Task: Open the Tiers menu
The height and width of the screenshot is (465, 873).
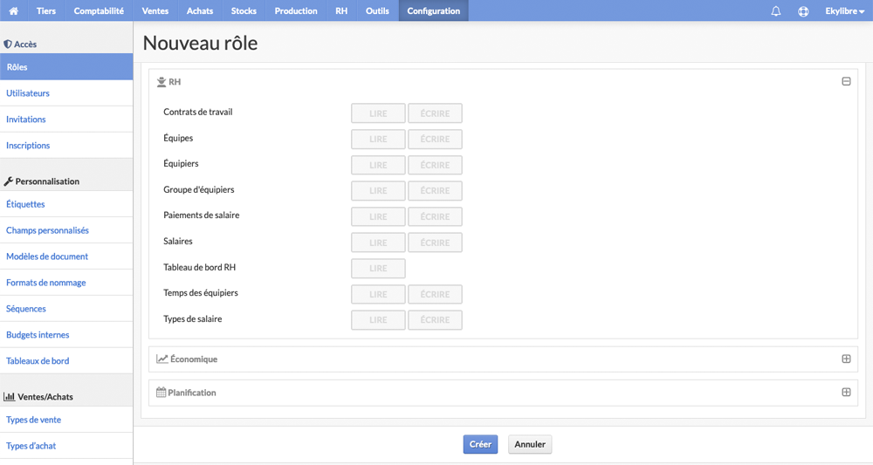Action: tap(46, 10)
